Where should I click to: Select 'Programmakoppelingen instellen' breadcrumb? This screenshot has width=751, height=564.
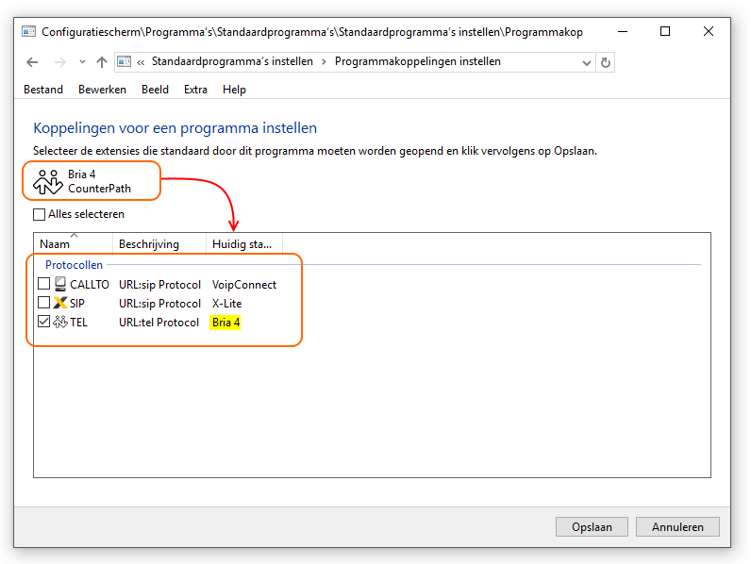[418, 61]
